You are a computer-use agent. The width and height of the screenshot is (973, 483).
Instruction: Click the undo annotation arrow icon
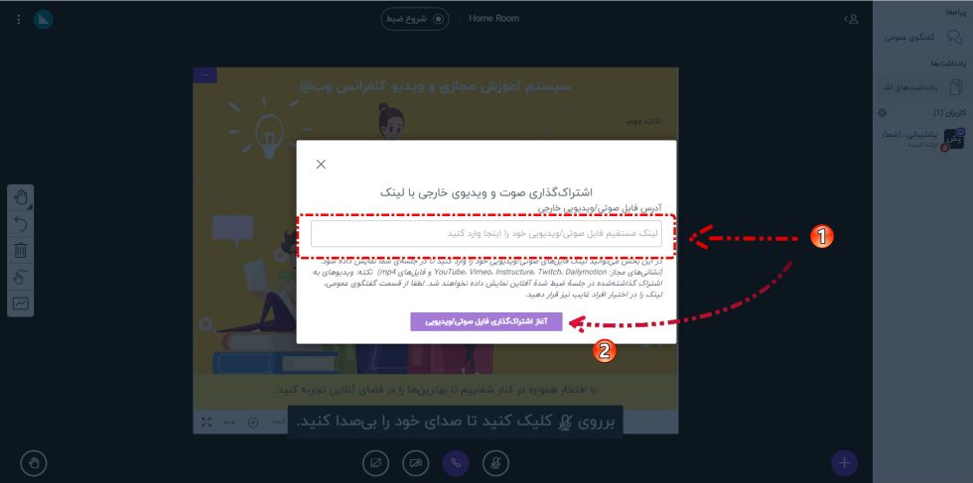[21, 224]
